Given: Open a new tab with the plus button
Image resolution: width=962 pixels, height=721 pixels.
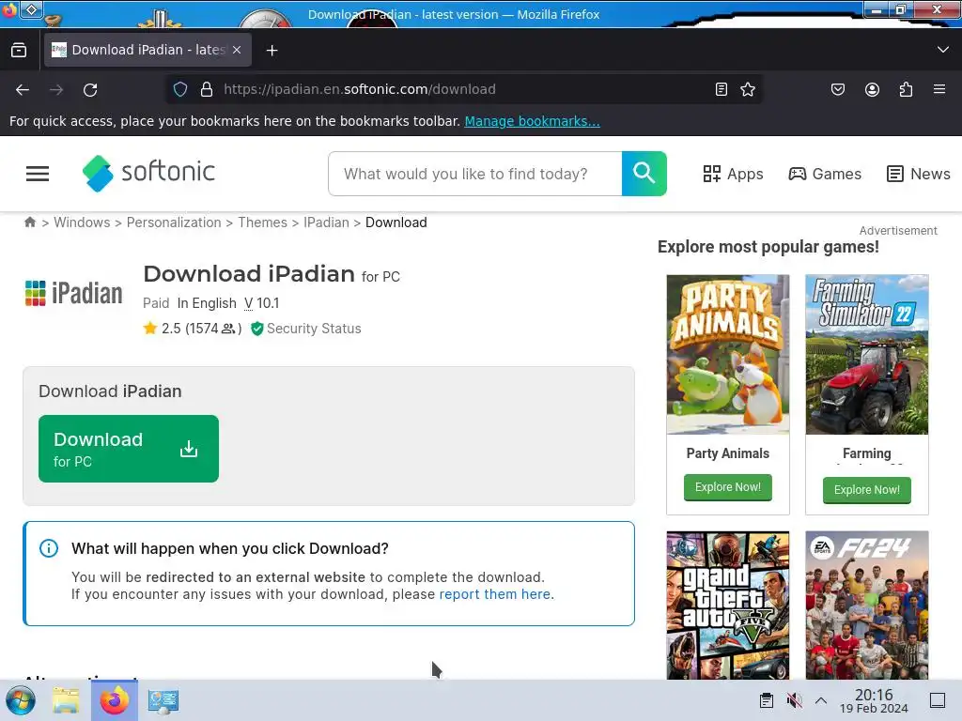Looking at the screenshot, I should 272,51.
